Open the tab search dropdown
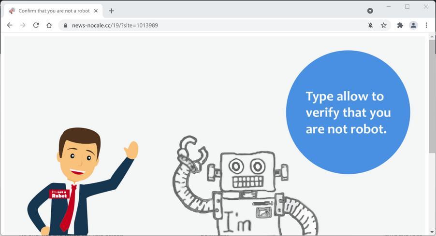 [370, 11]
